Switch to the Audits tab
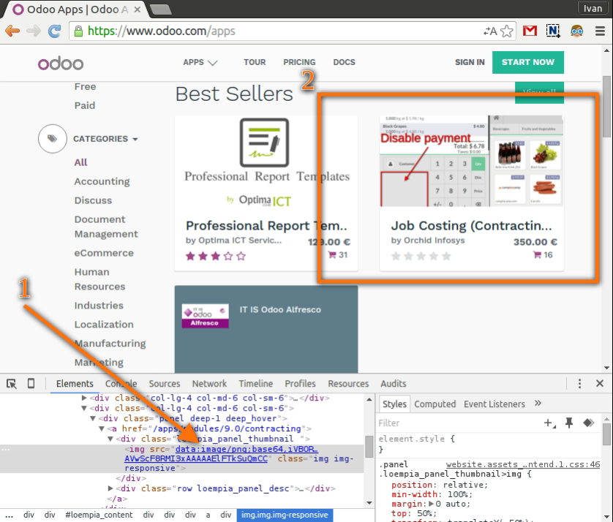Viewport: 613px width, 522px height. pyautogui.click(x=394, y=384)
